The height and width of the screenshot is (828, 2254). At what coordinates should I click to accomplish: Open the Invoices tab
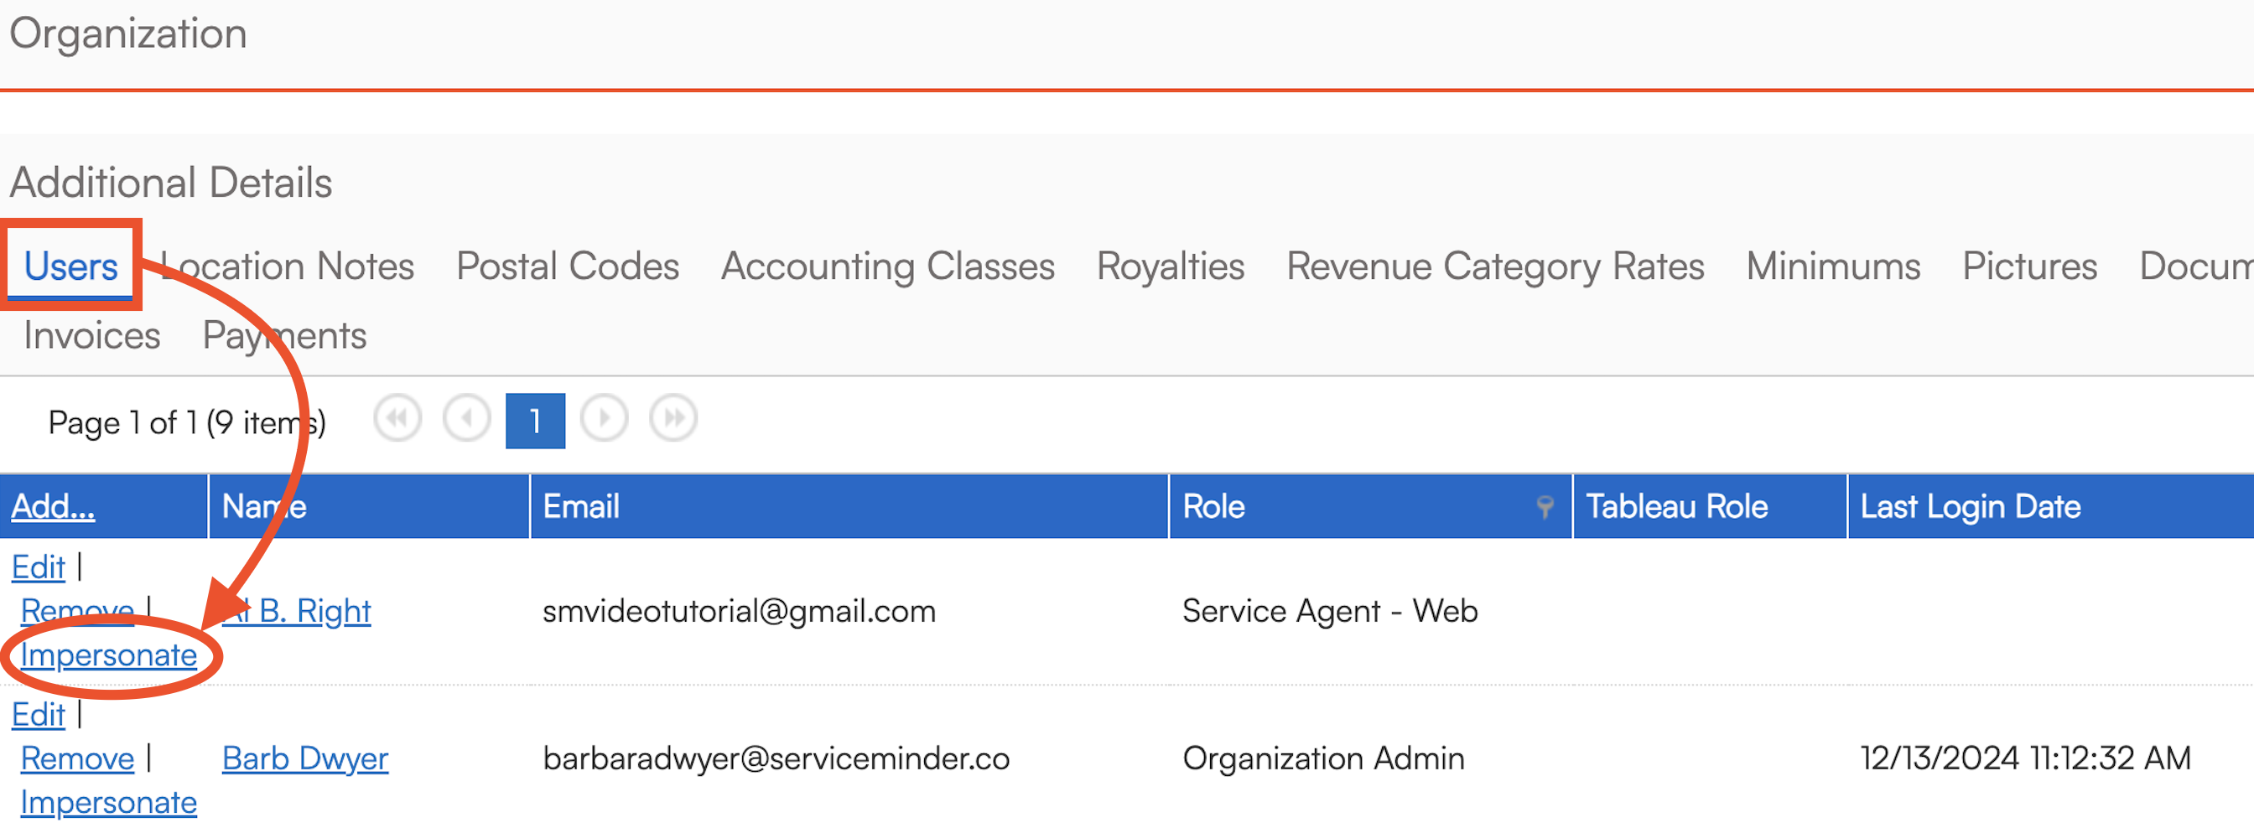point(92,336)
